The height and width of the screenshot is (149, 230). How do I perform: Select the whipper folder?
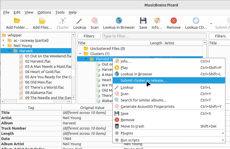pyautogui.click(x=15, y=35)
